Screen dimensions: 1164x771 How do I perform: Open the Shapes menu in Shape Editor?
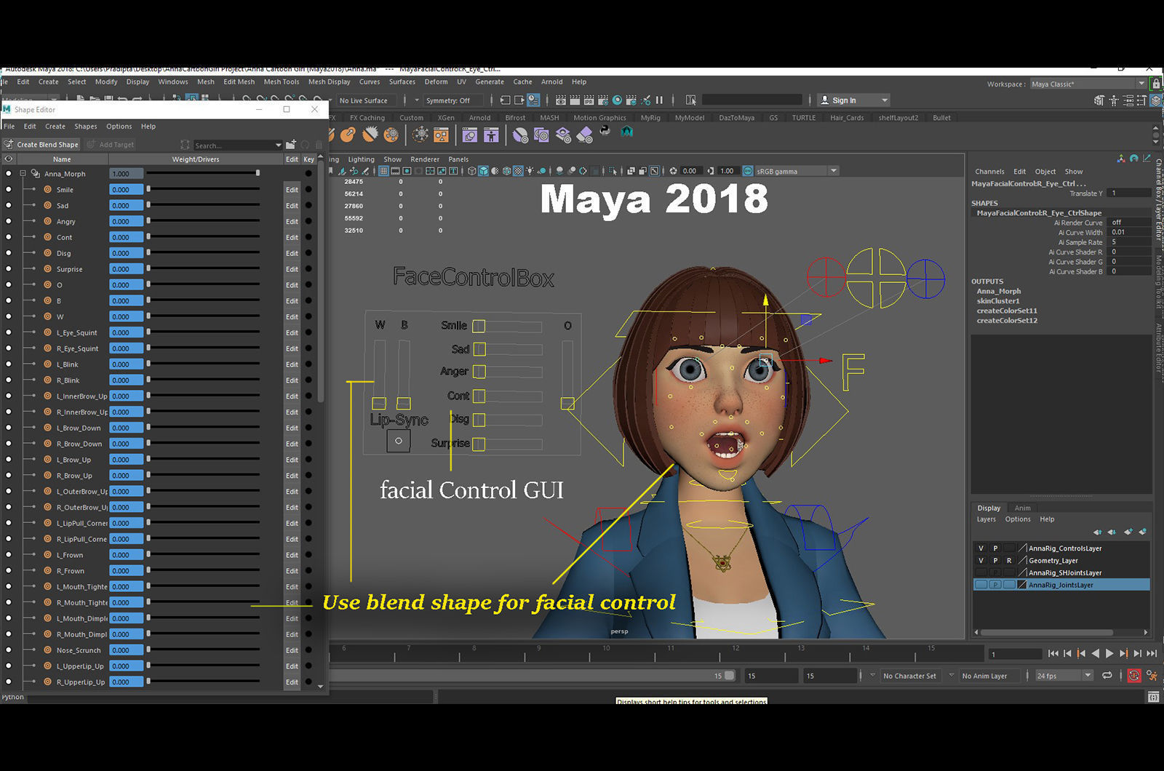(85, 127)
